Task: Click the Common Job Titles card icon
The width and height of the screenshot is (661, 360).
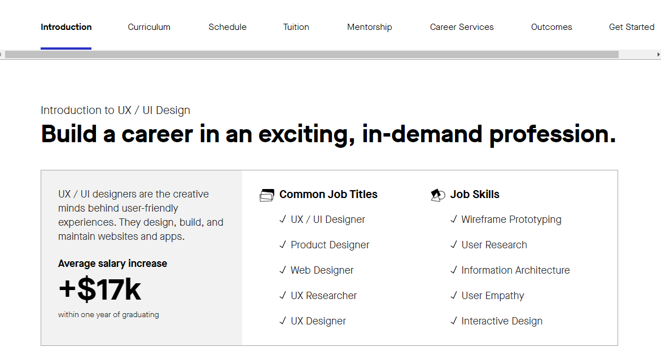Action: (x=266, y=194)
